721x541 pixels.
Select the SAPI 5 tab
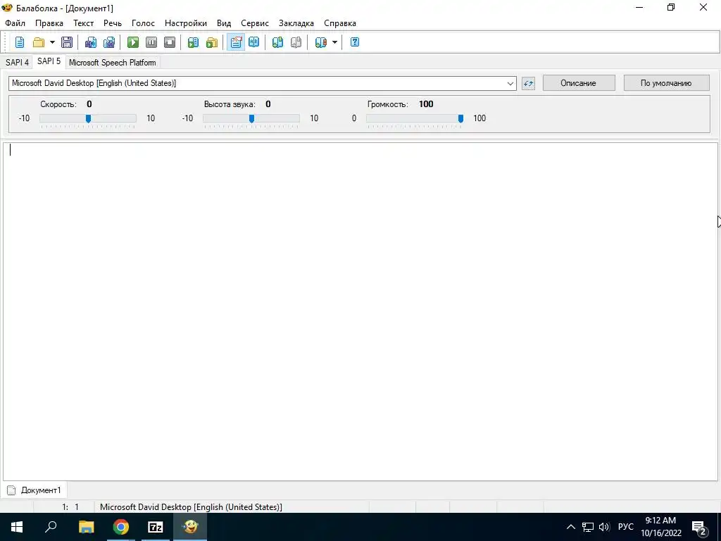[x=49, y=61]
